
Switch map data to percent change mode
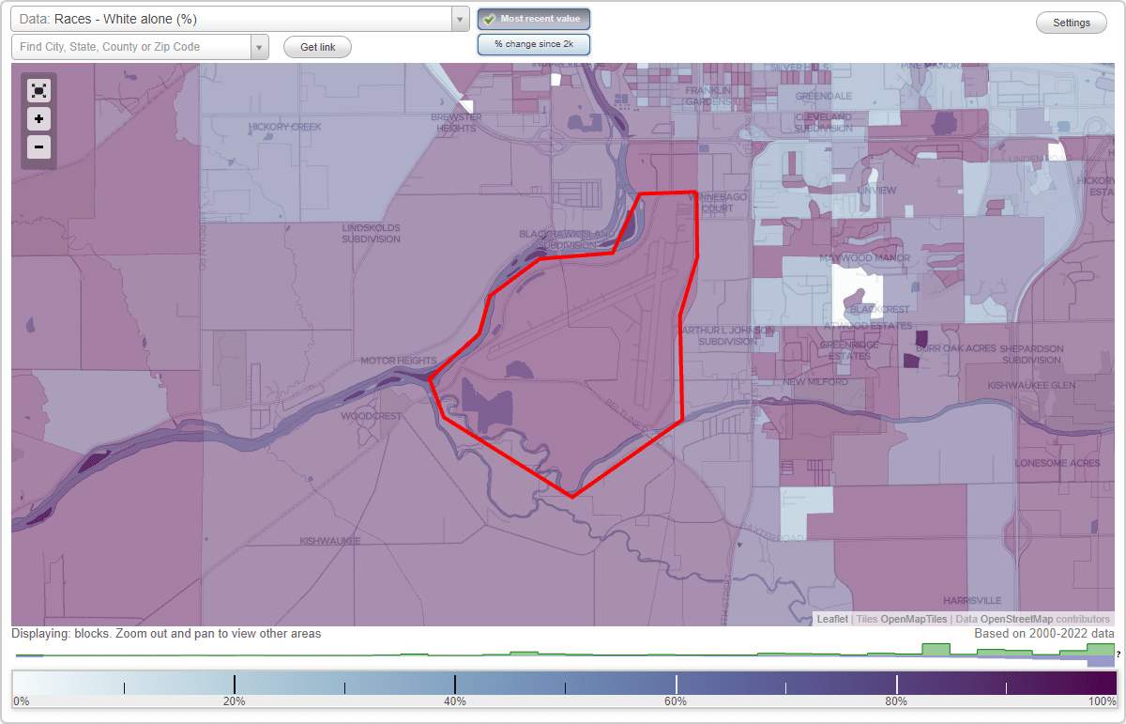[x=533, y=43]
